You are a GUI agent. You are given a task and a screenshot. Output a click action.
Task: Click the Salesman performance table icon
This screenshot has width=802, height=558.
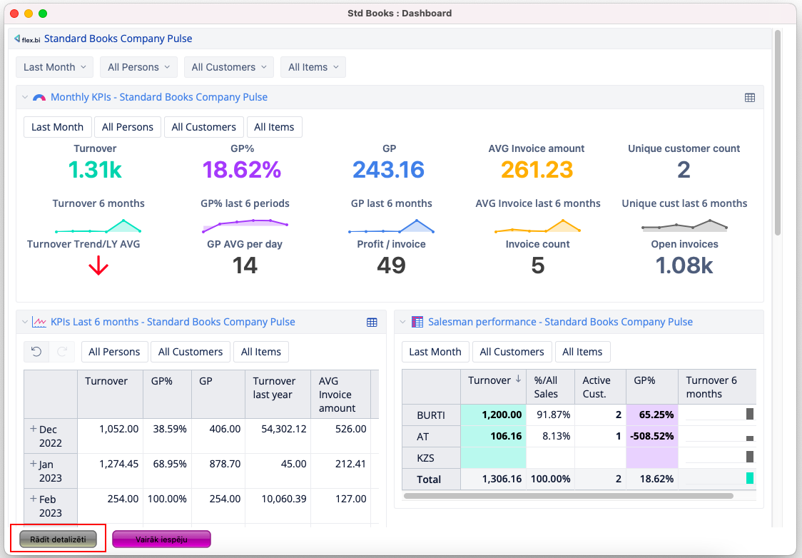[x=417, y=323]
